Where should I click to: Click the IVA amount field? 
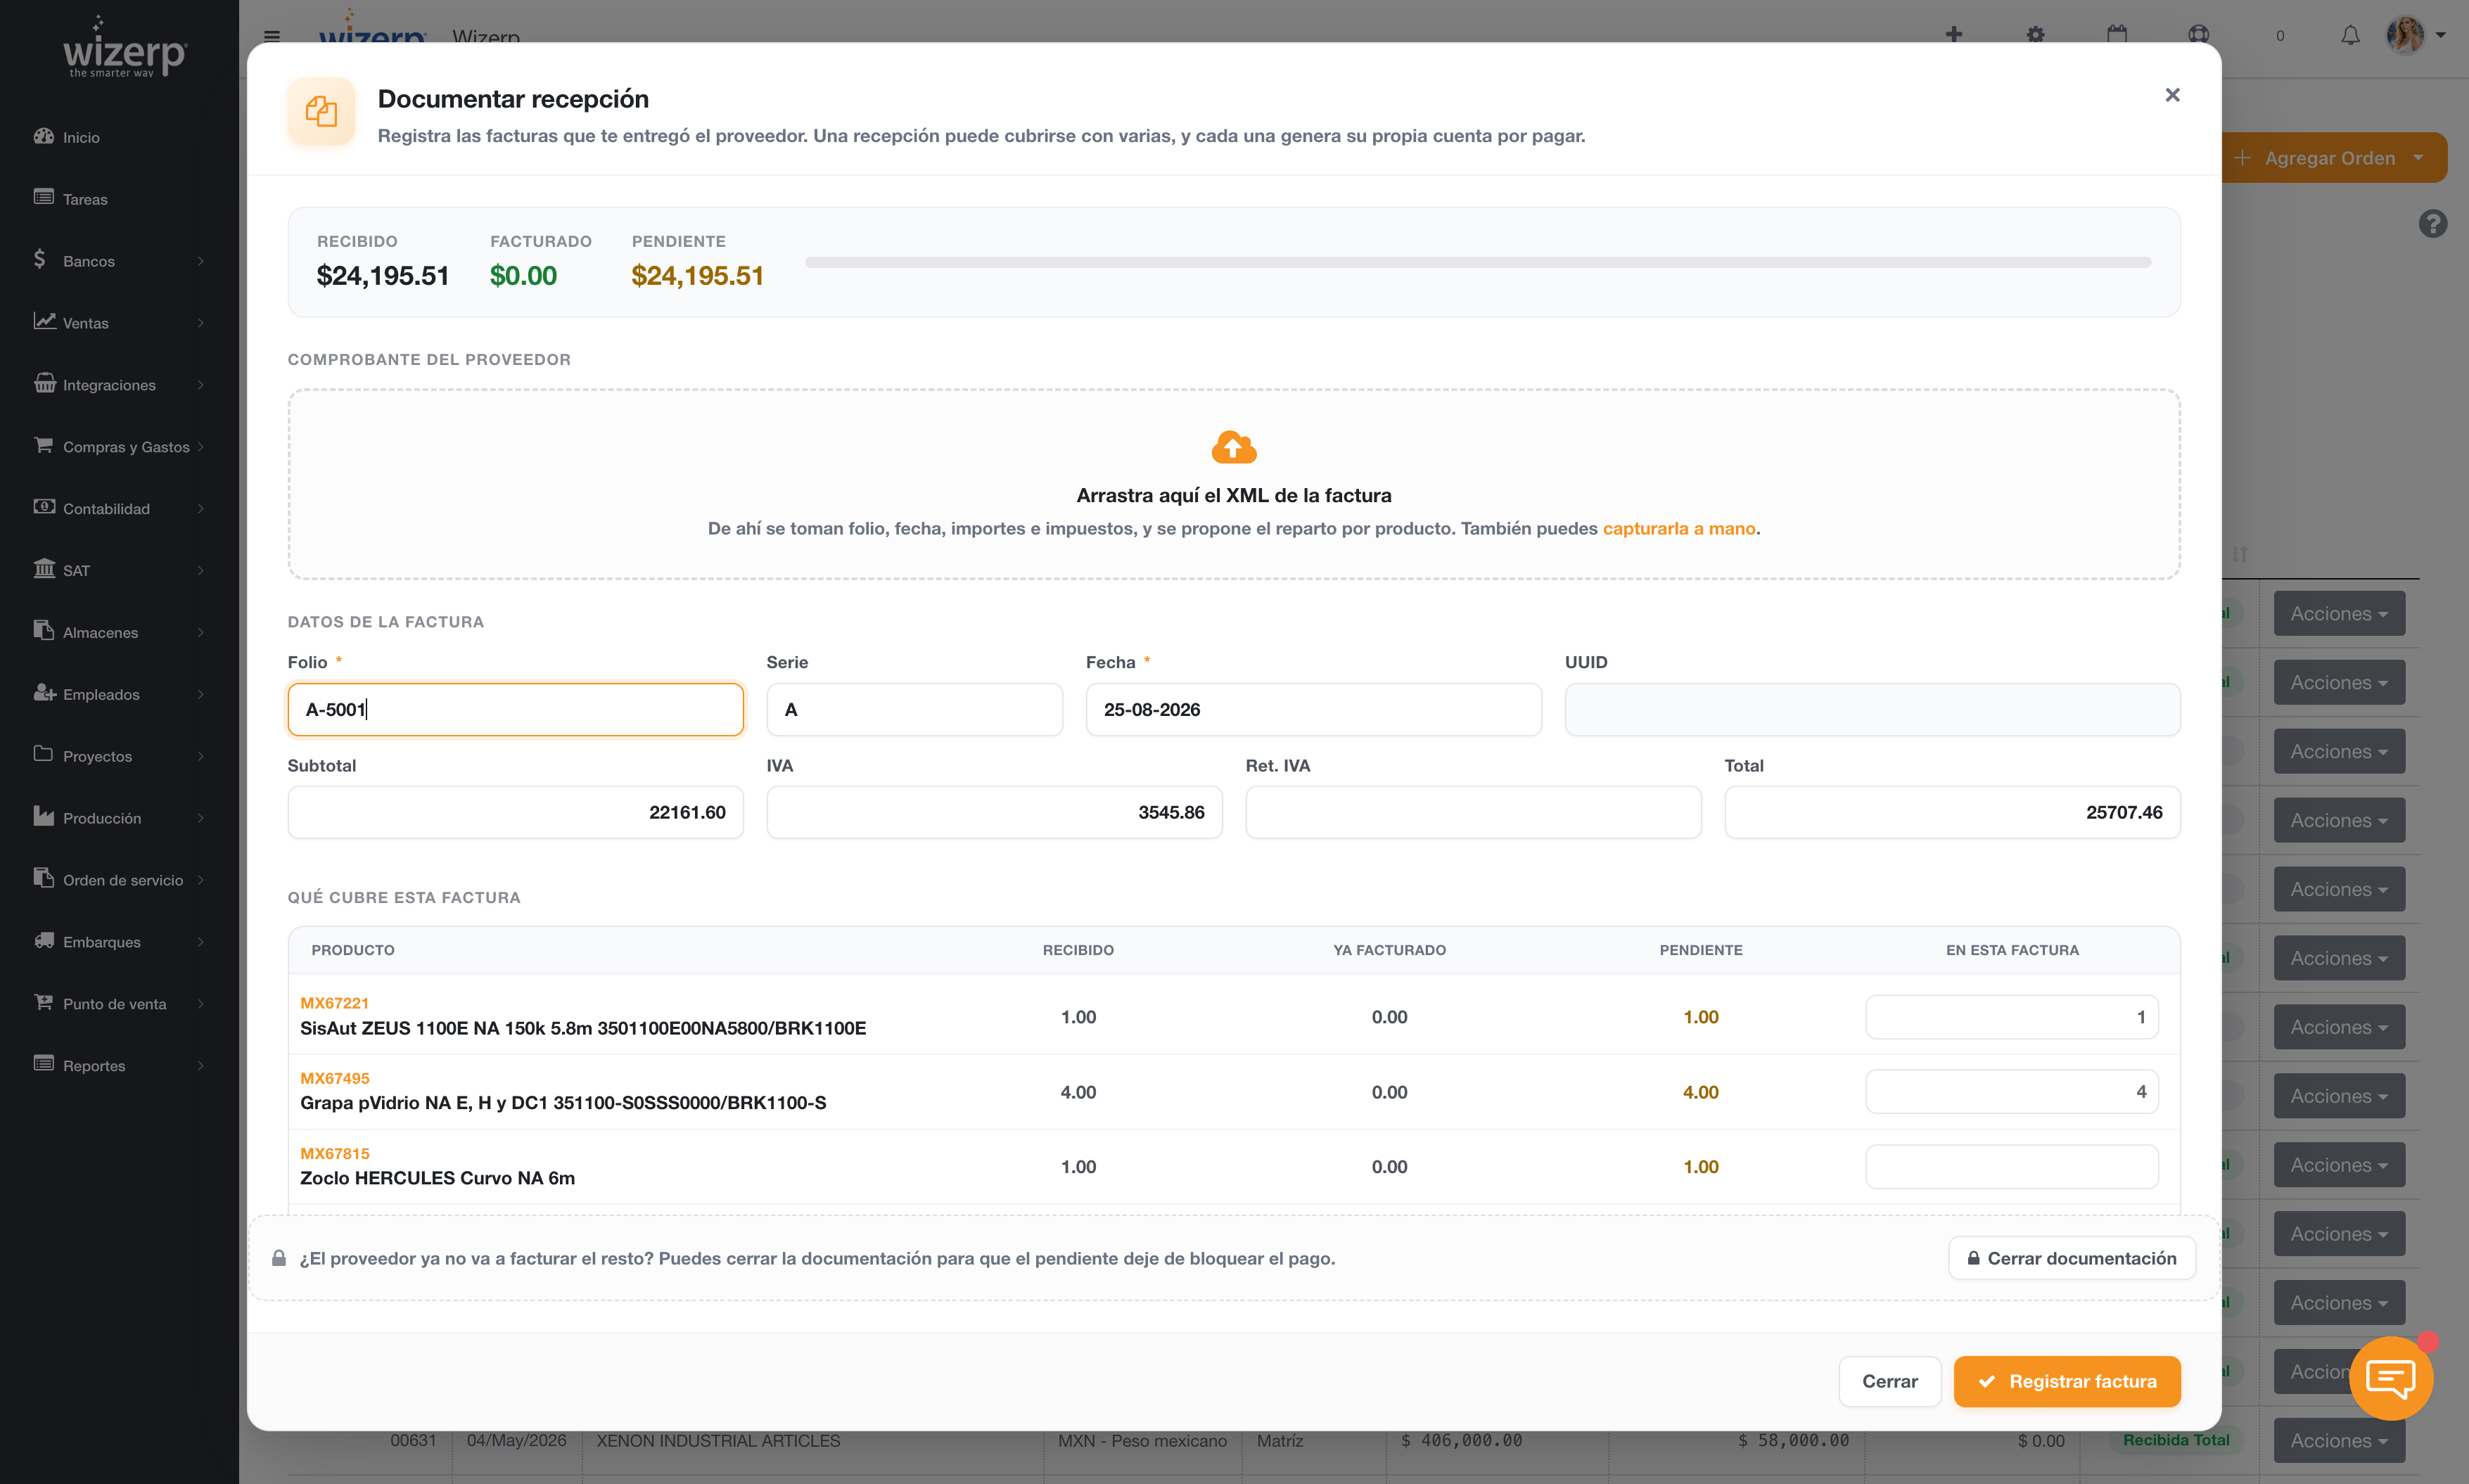click(x=994, y=812)
